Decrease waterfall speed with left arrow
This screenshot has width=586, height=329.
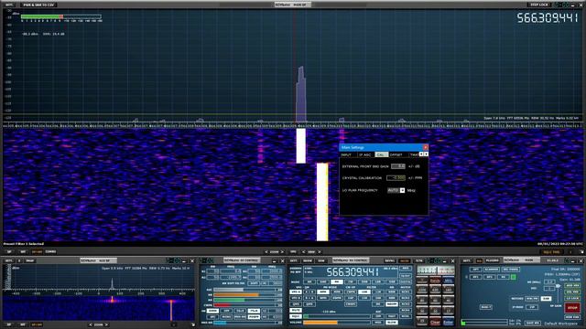click(303, 252)
